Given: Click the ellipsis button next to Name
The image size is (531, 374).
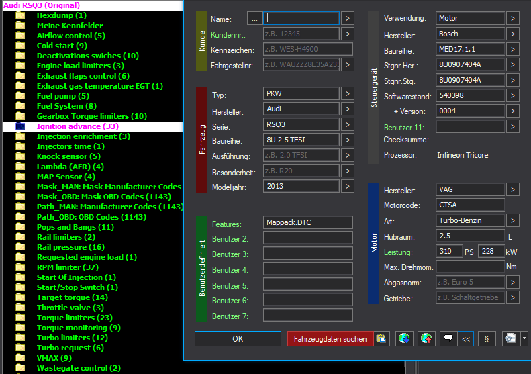Looking at the screenshot, I should coord(254,18).
